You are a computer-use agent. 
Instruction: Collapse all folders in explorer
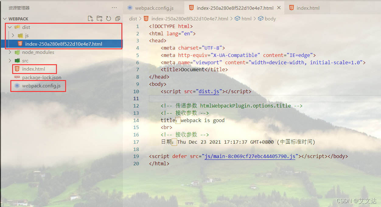[x=118, y=19]
